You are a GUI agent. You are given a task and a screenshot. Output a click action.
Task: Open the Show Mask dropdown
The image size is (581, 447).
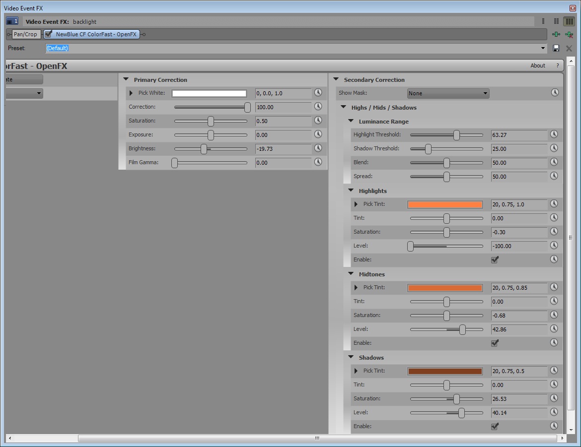click(448, 93)
